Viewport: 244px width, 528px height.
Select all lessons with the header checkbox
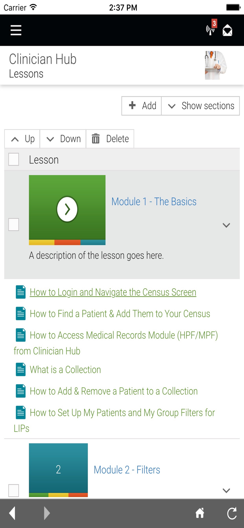(x=13, y=159)
